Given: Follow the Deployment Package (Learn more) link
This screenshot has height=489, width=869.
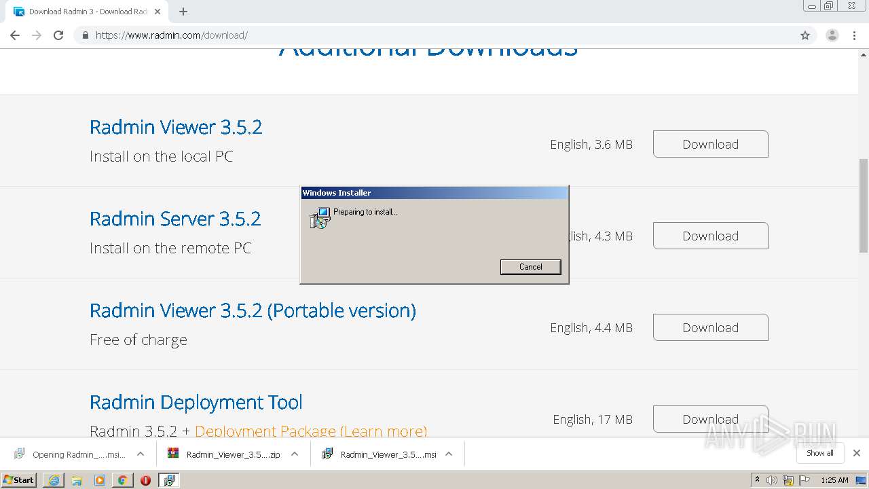Looking at the screenshot, I should 311,431.
